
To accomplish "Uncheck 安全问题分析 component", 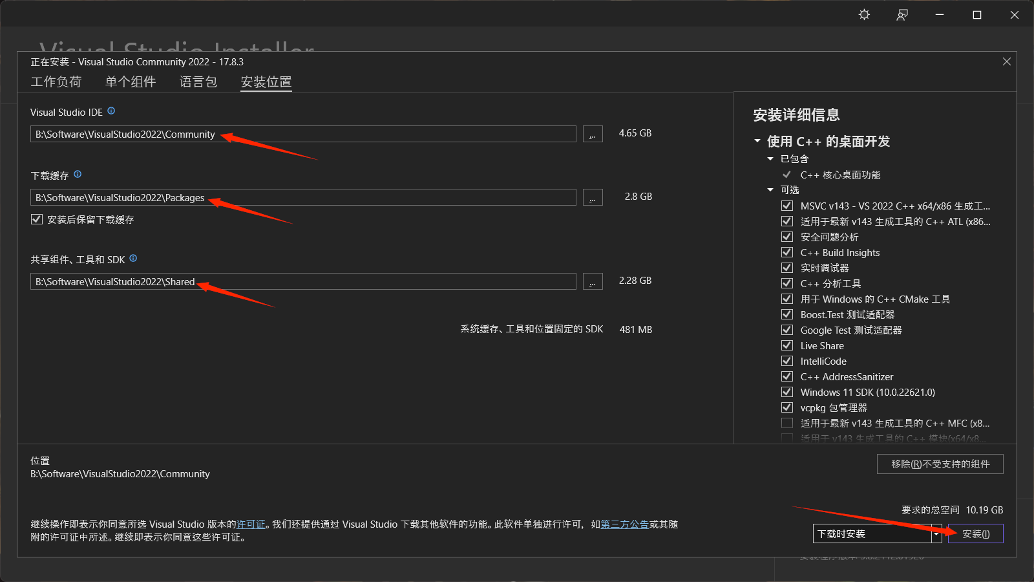I will click(787, 237).
